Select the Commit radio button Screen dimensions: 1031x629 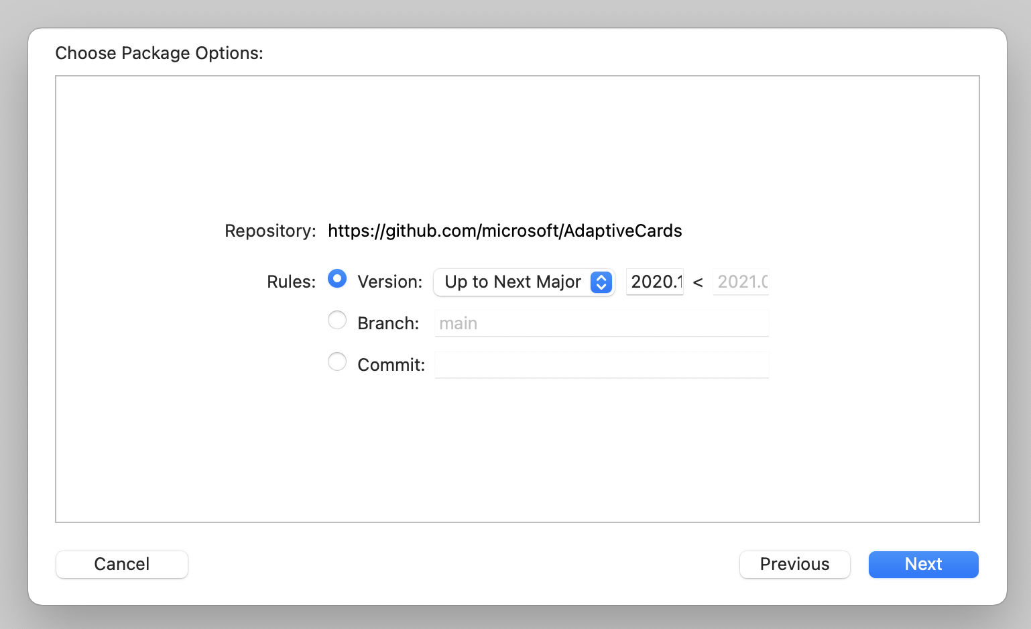coord(337,361)
